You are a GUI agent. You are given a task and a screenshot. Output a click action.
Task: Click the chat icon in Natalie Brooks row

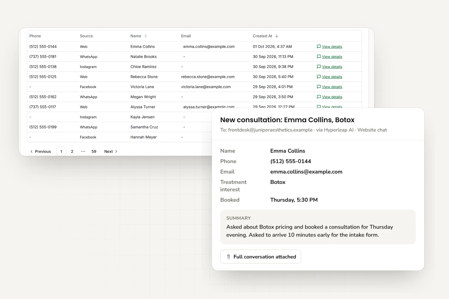point(319,57)
